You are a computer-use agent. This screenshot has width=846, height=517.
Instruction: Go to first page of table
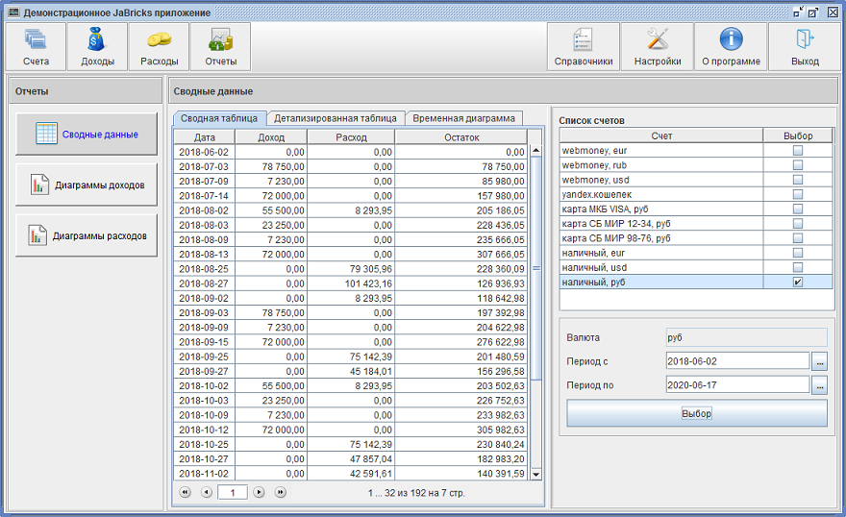click(x=185, y=492)
